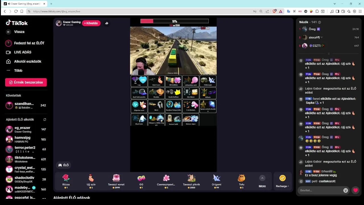Open Brave Wallet icon
364x205 pixels.
coord(343,11)
